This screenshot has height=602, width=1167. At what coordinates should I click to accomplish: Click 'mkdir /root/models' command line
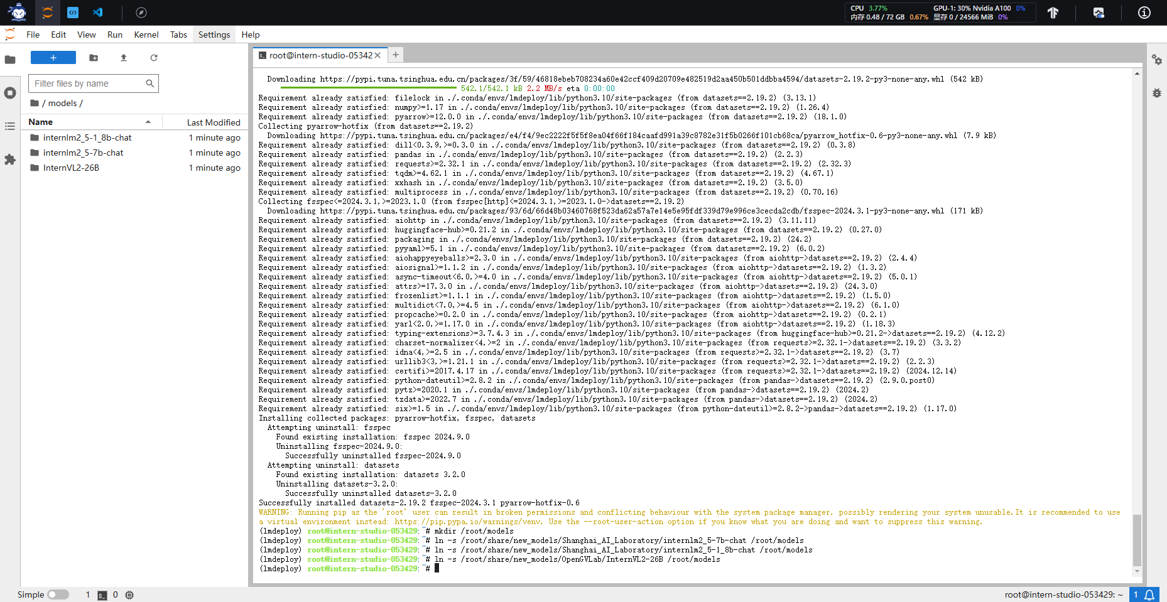(x=474, y=531)
